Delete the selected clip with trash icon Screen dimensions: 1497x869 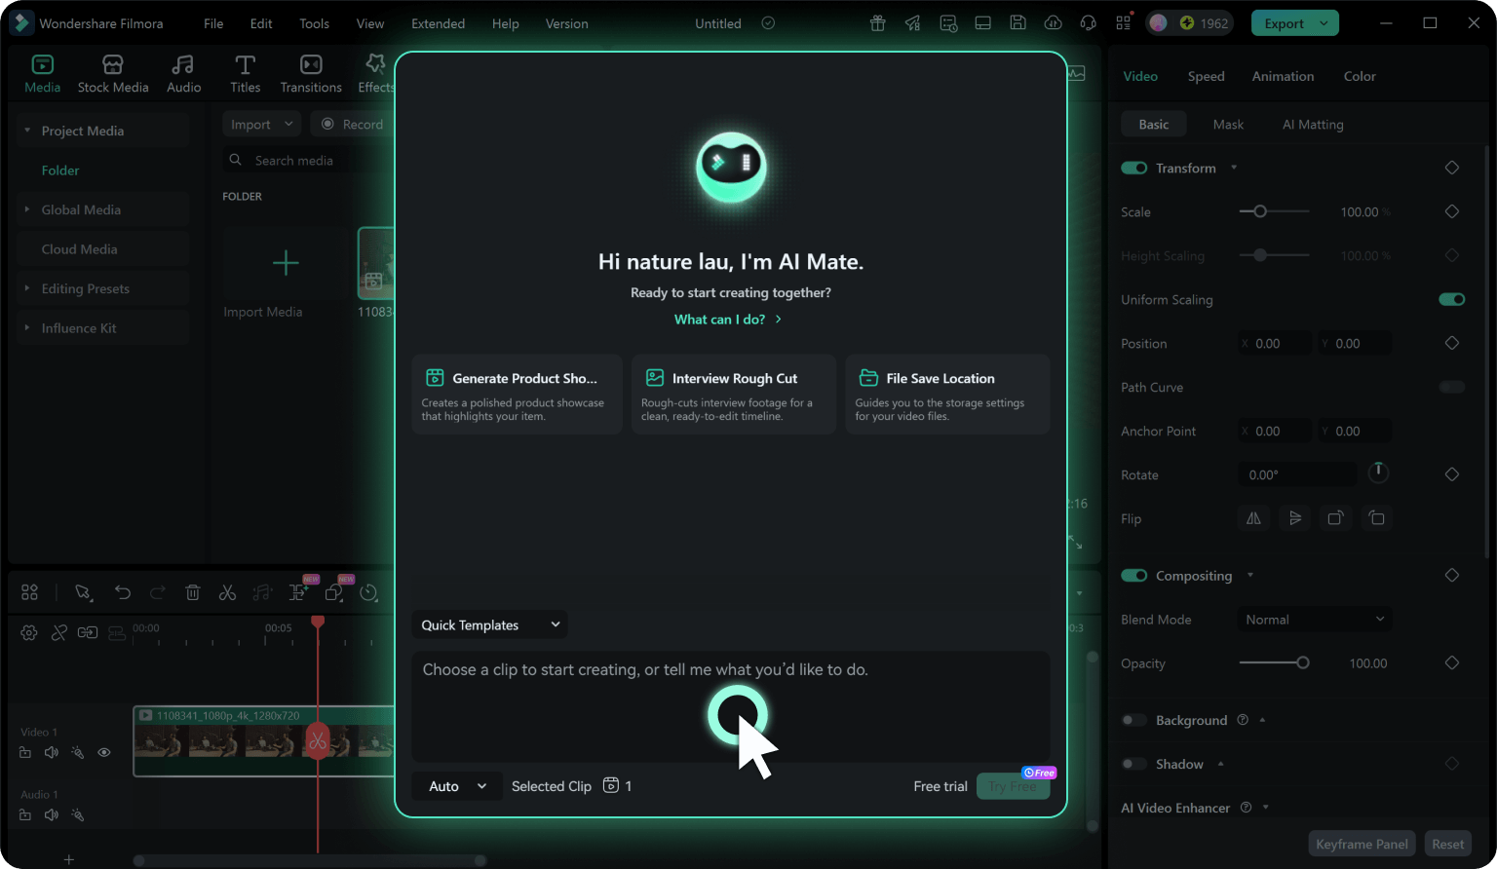pos(193,592)
